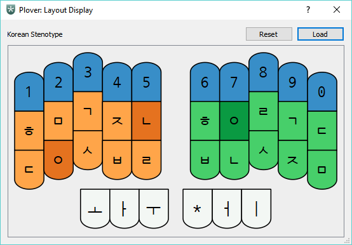Click the Reset button
Image resolution: width=352 pixels, height=245 pixels.
pyautogui.click(x=269, y=34)
